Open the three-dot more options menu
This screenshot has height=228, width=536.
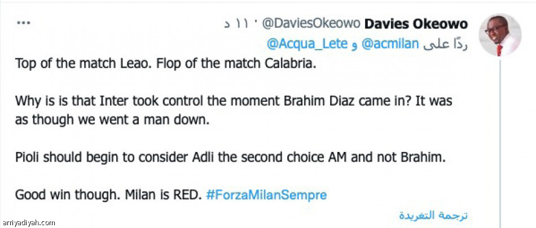[24, 24]
